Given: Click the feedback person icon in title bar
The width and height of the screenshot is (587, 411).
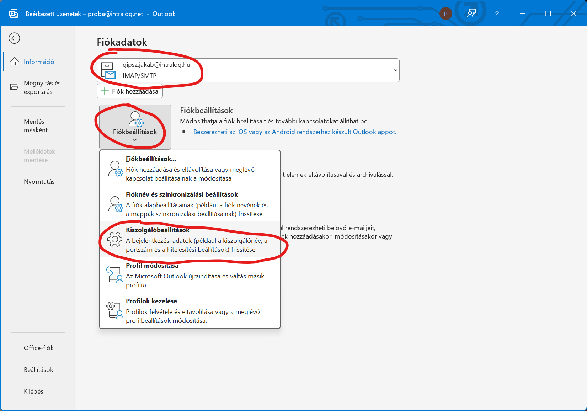Looking at the screenshot, I should pos(471,14).
